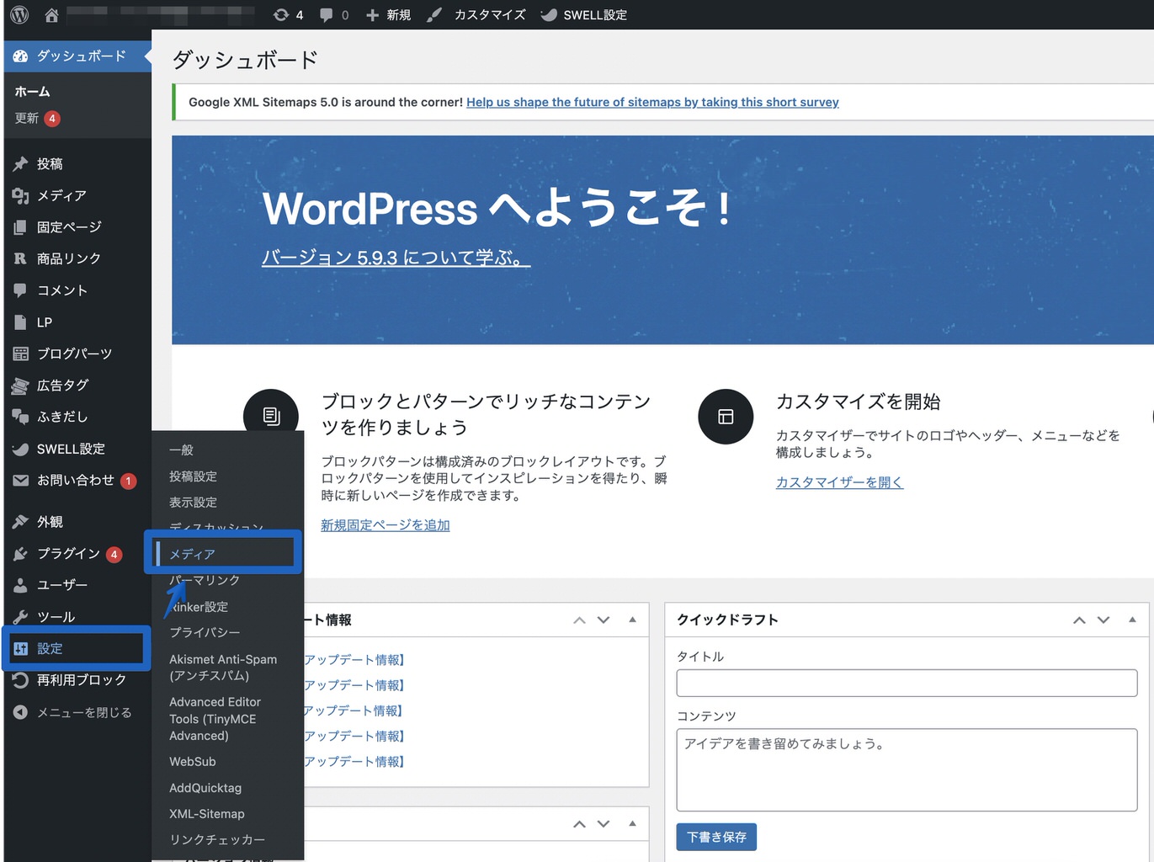Click the plus 新規 item in admin bar
Image resolution: width=1154 pixels, height=862 pixels.
point(388,14)
